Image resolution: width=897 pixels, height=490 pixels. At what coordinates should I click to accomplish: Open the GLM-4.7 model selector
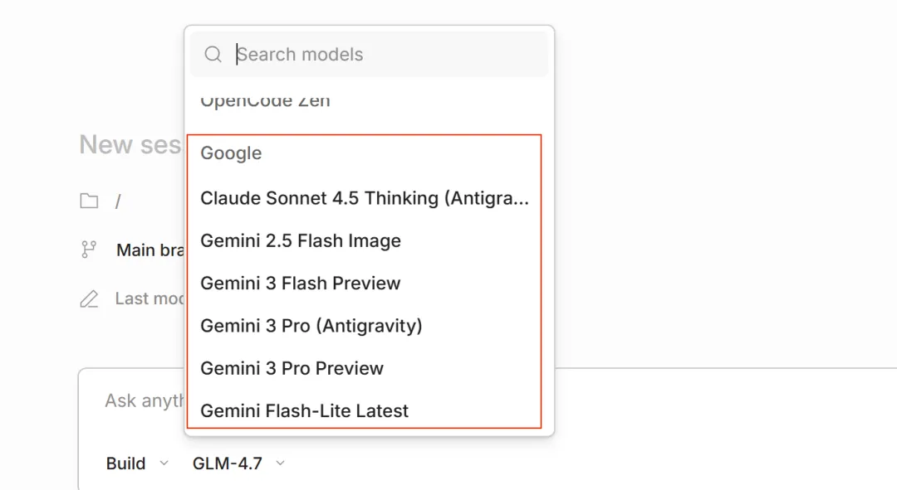(x=228, y=463)
